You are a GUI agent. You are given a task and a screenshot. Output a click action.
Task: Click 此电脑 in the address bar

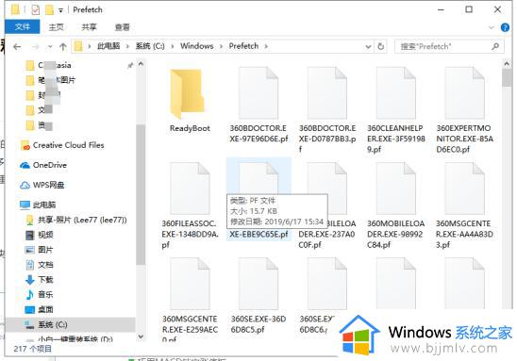click(108, 46)
